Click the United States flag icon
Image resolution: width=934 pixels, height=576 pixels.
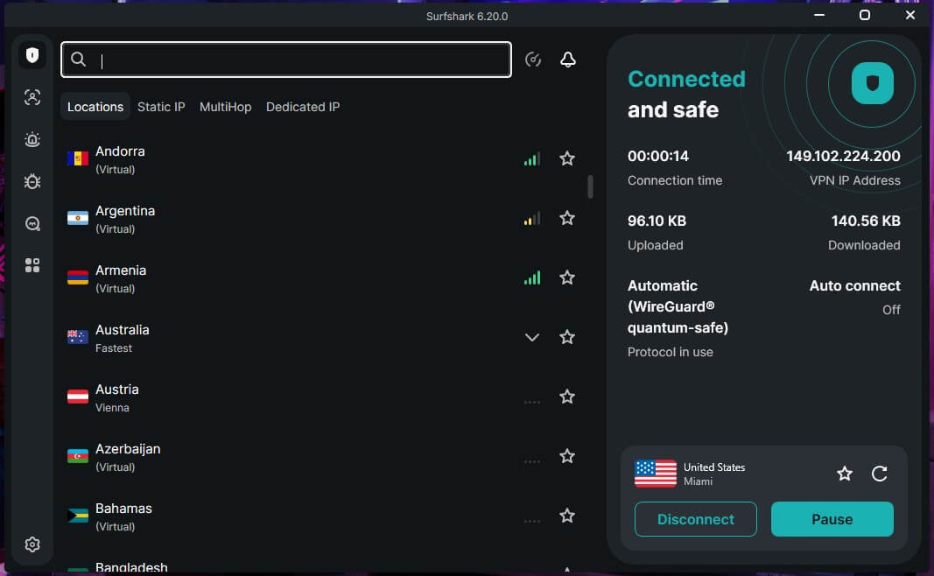[x=656, y=474]
